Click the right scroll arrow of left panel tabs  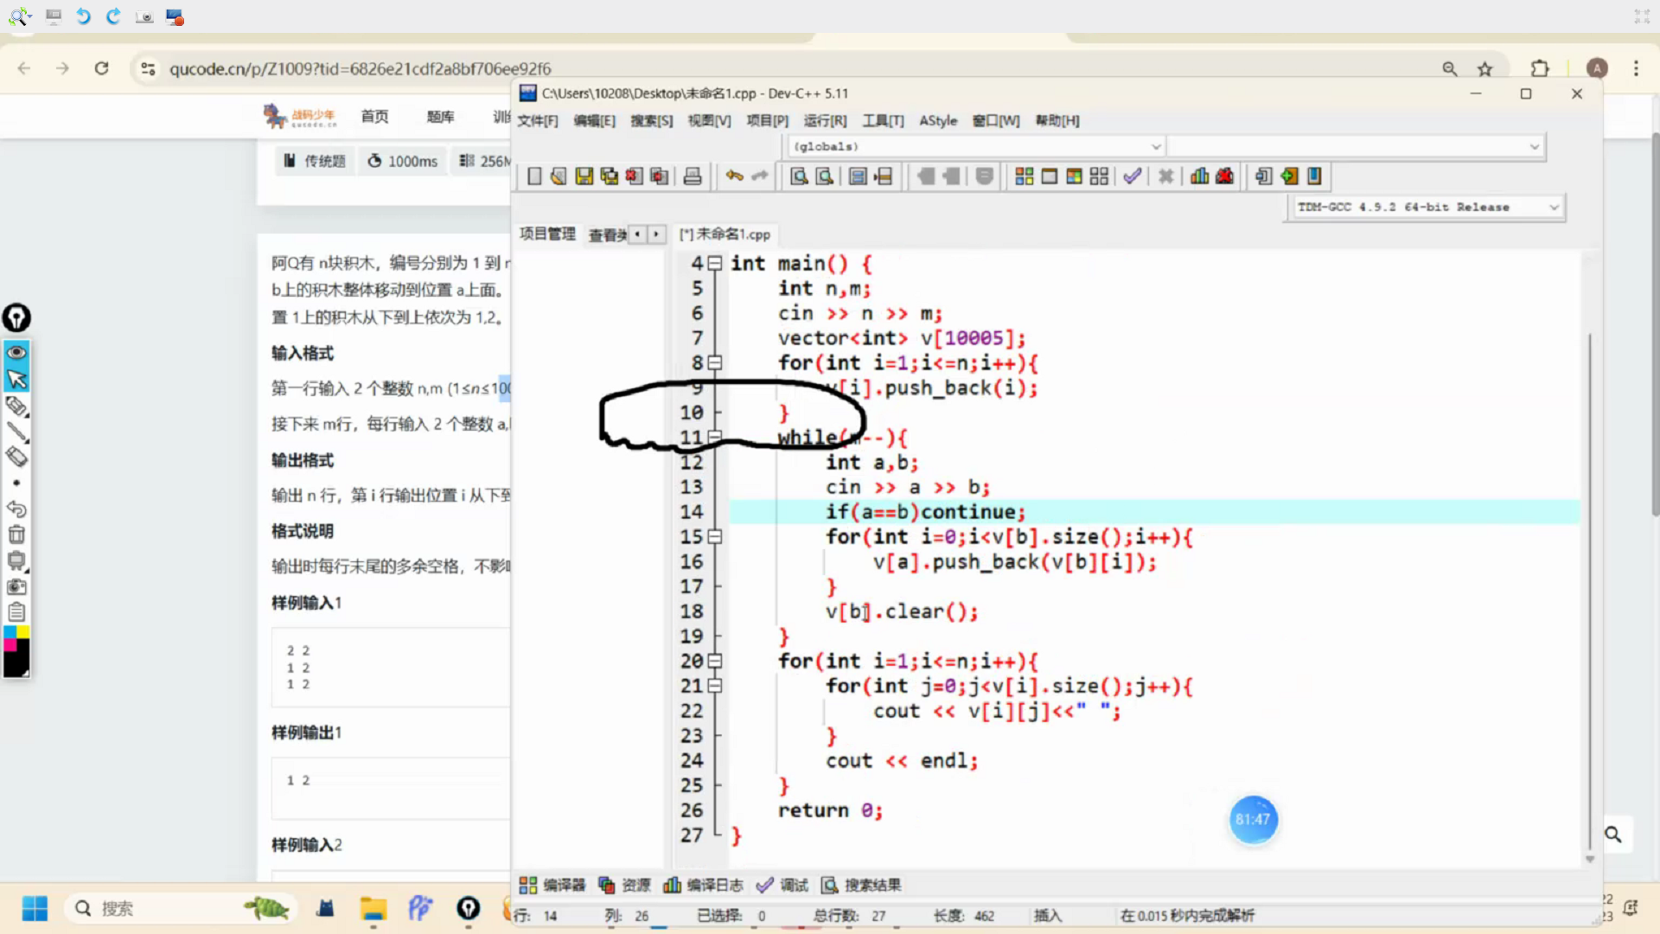click(x=656, y=233)
